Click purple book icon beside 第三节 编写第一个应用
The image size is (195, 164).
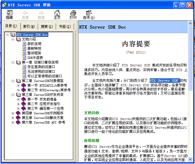pyautogui.click(x=24, y=109)
